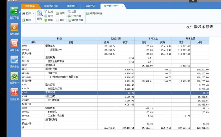Select the 银行存款 row in the table

click(x=50, y=46)
